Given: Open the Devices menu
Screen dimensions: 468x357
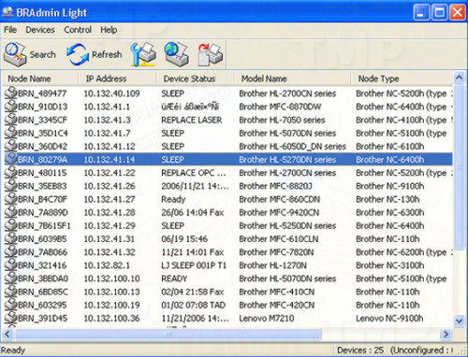Looking at the screenshot, I should pyautogui.click(x=40, y=30).
